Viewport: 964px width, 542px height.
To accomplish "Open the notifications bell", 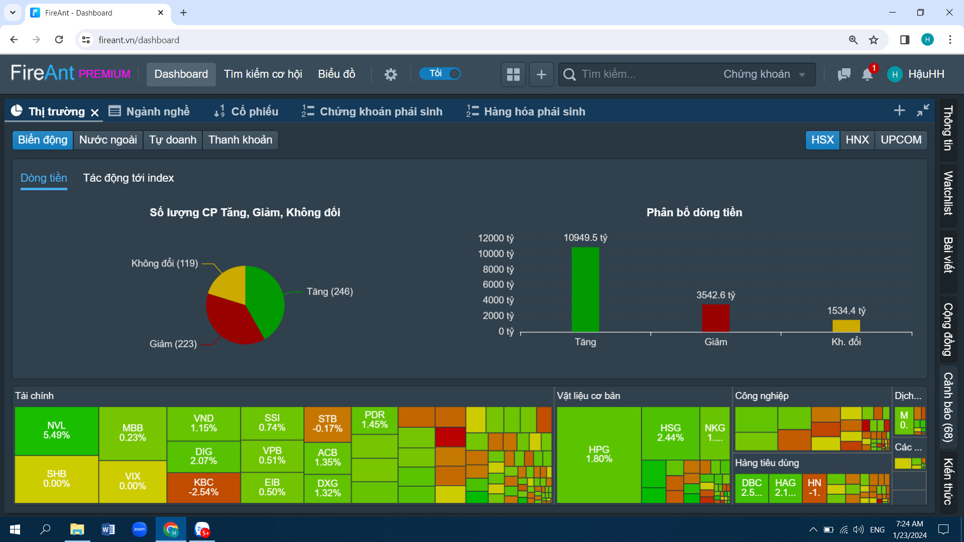I will coord(867,74).
